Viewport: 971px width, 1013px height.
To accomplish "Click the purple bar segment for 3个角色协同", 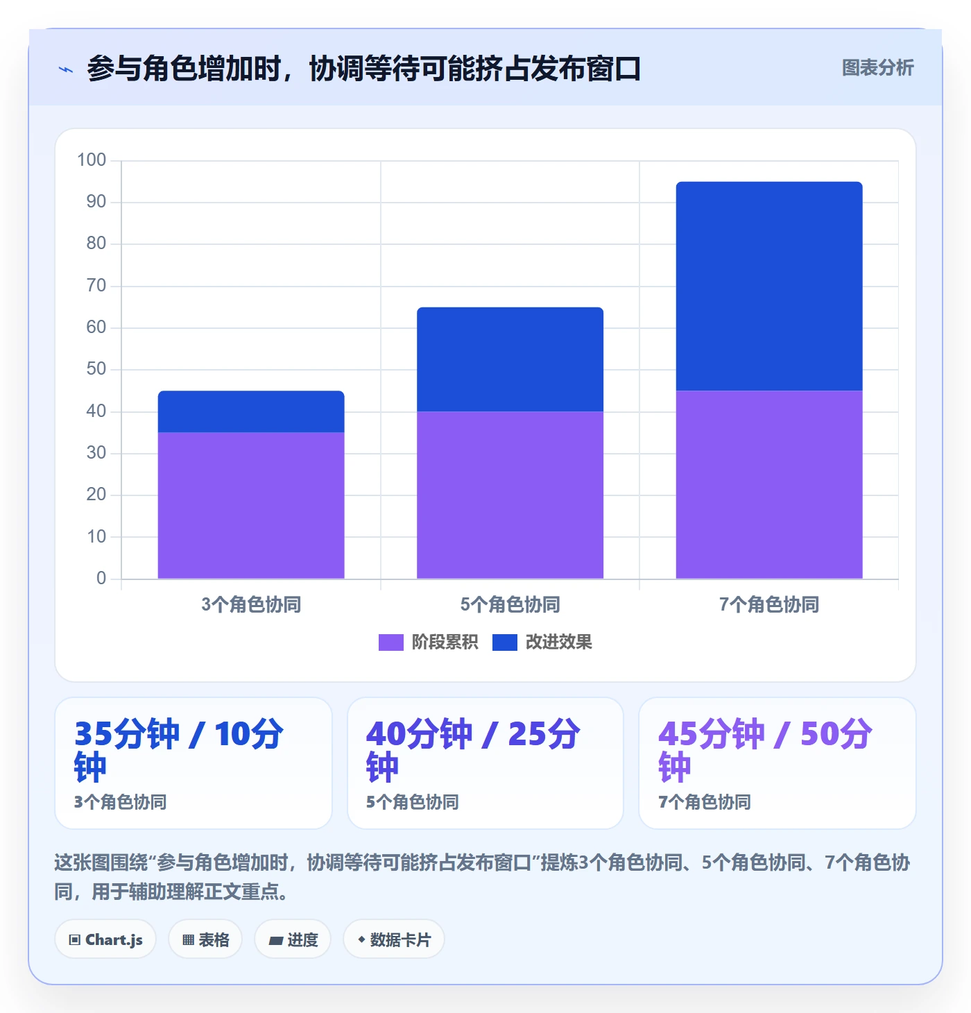I will [251, 505].
